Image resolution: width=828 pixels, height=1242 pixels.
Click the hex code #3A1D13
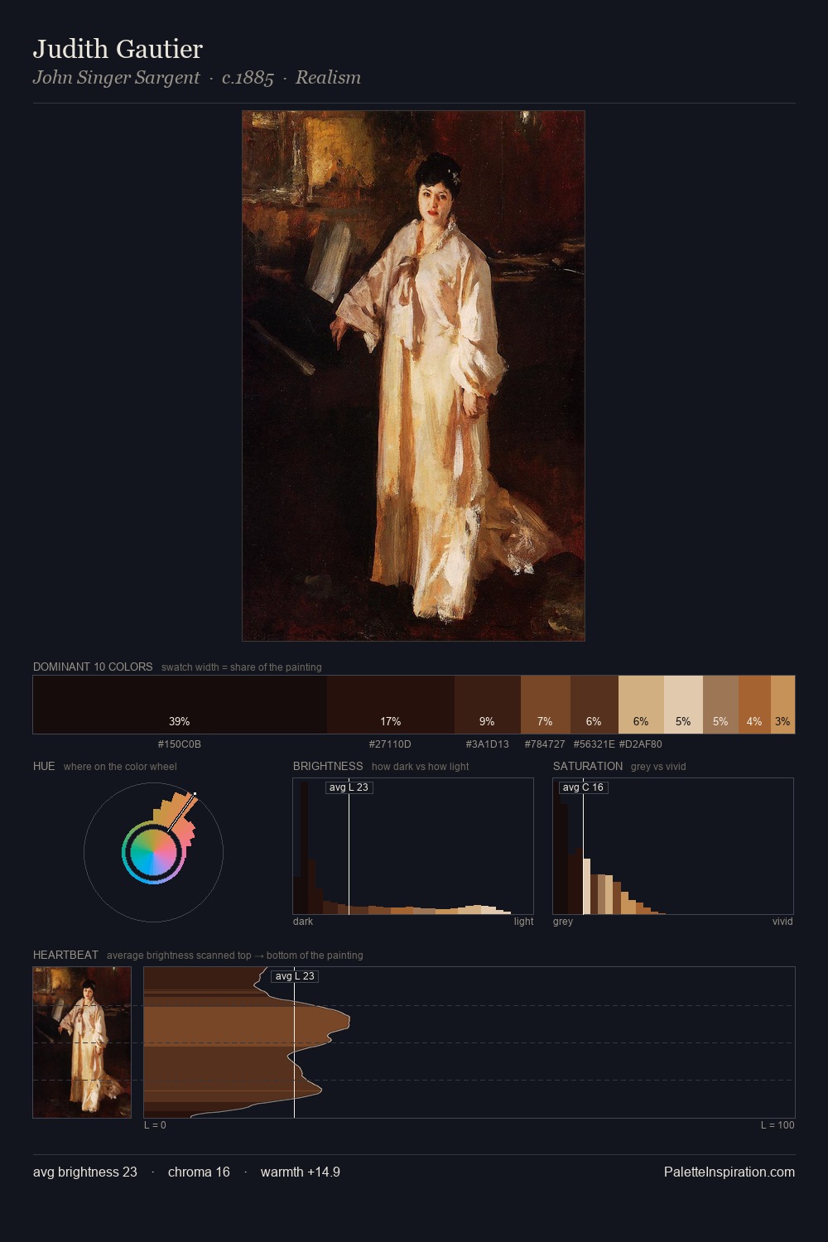click(488, 744)
